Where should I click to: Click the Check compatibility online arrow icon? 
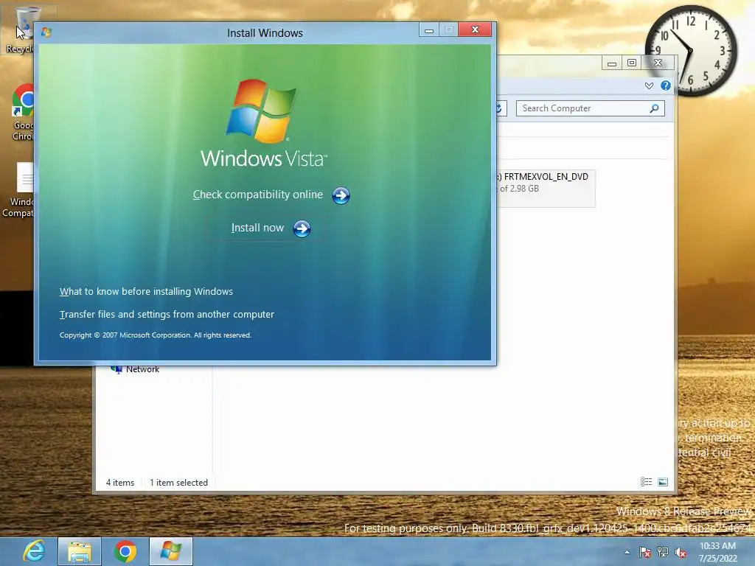point(341,195)
